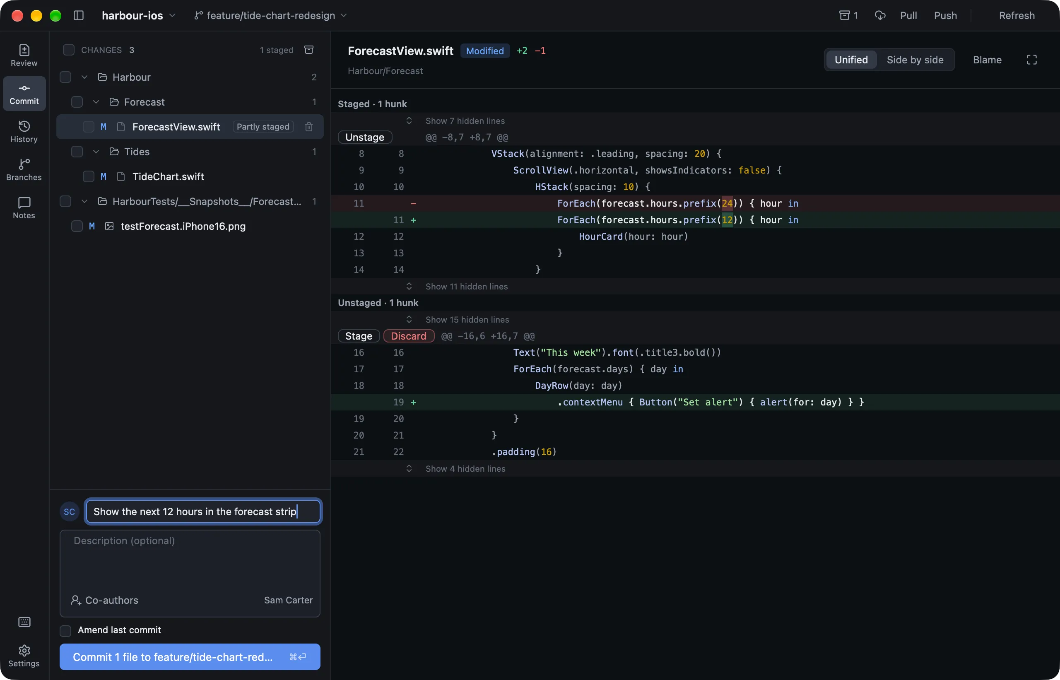Enable Amend last commit checkbox
Viewport: 1060px width, 680px height.
tap(65, 631)
